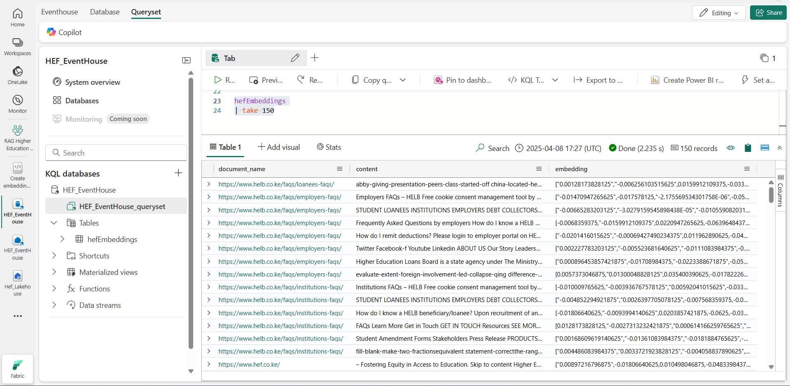Copy the query
This screenshot has width=790, height=386.
(x=372, y=80)
